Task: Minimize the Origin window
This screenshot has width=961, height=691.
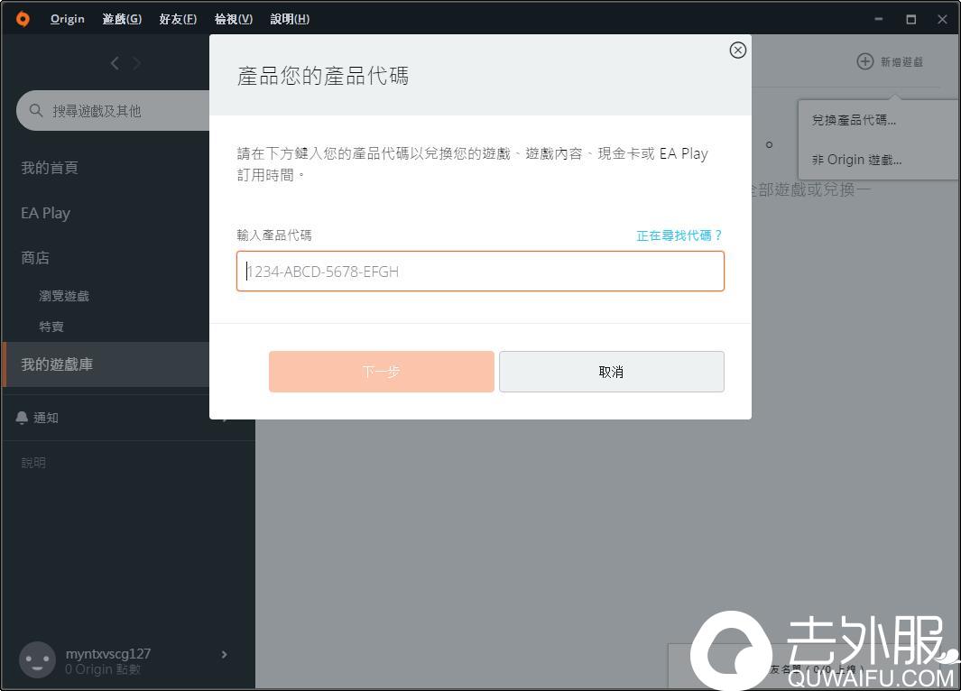Action: click(x=879, y=19)
